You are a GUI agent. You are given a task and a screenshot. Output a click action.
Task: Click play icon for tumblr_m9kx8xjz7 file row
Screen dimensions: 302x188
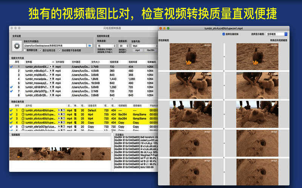click(x=51, y=71)
